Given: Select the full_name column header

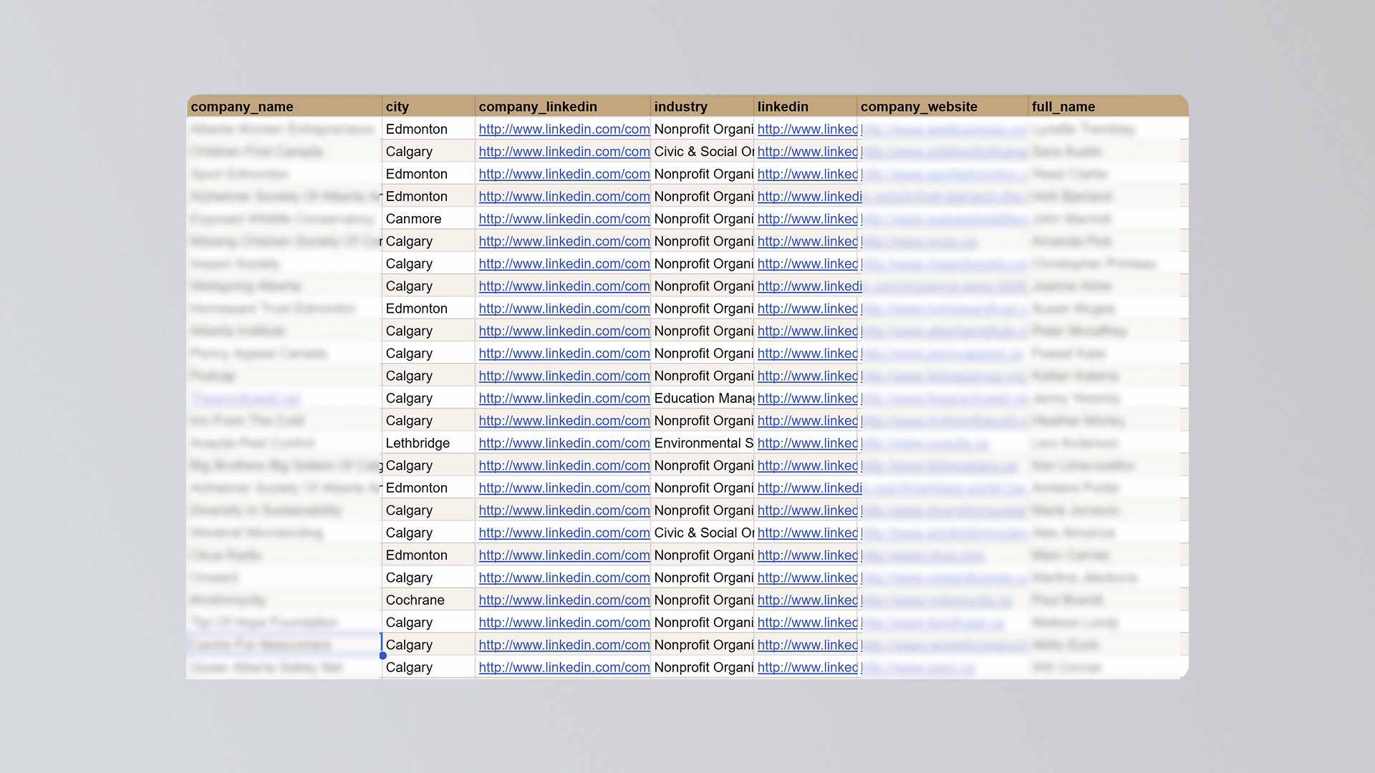Looking at the screenshot, I should (1063, 107).
